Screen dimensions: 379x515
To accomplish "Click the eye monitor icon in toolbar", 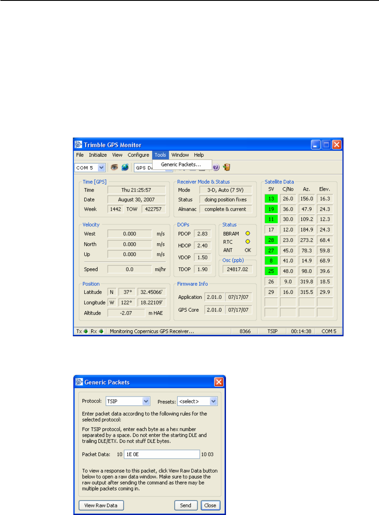I will [x=114, y=167].
